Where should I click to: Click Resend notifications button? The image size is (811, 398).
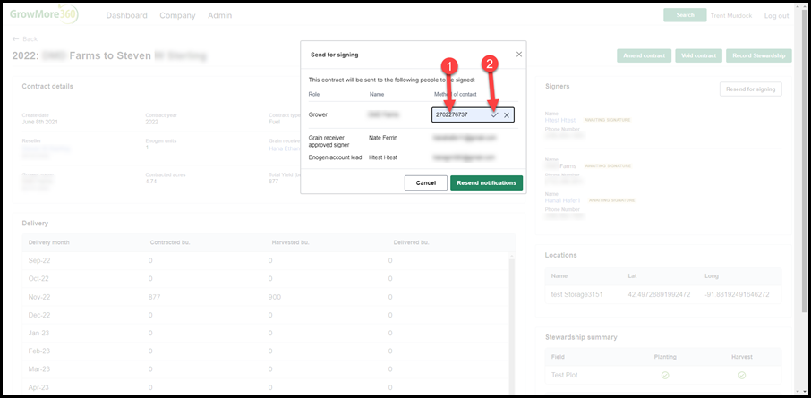[486, 183]
